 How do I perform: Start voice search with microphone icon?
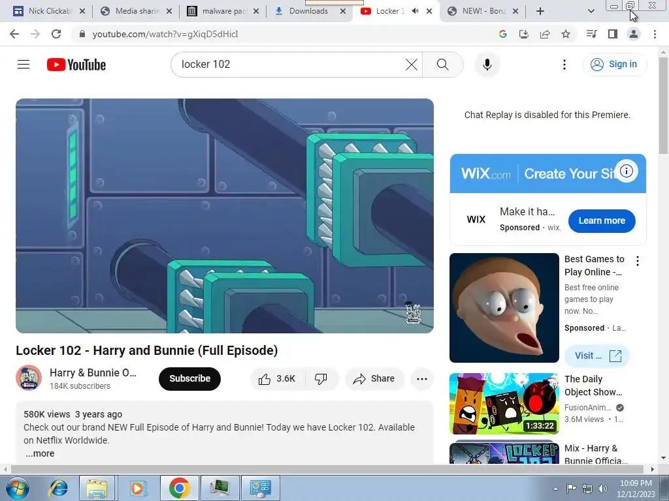487,65
